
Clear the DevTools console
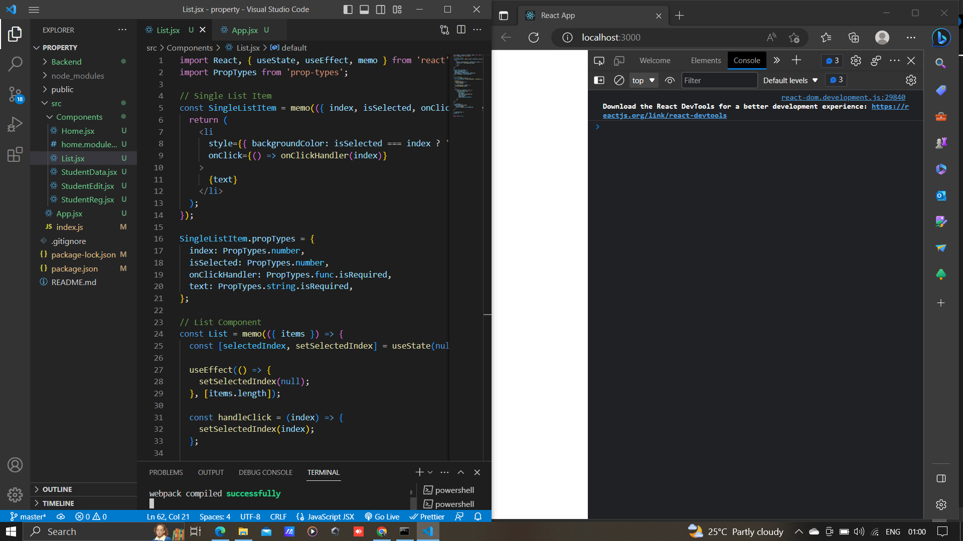click(619, 80)
